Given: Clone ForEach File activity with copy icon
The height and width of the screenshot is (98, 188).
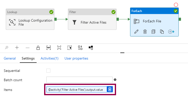Looking at the screenshot, I should pyautogui.click(x=162, y=32).
